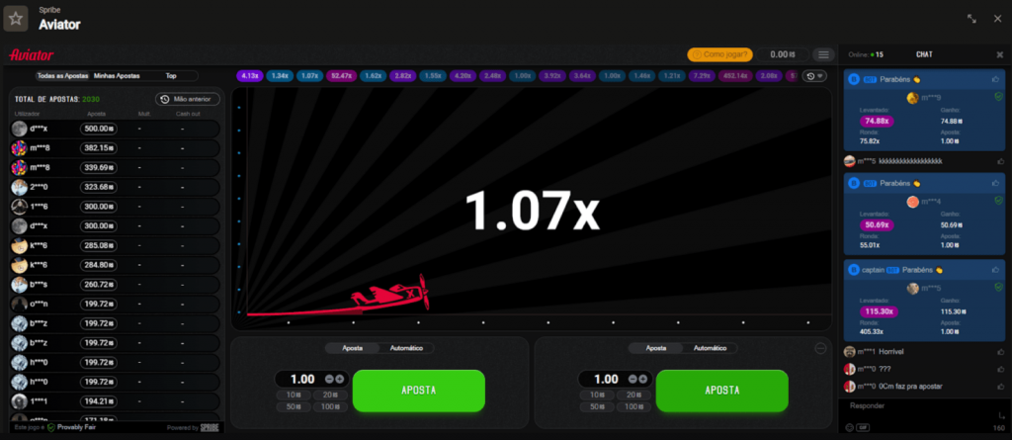Like captain's Parabéns message
1012x440 pixels.
pyautogui.click(x=994, y=269)
